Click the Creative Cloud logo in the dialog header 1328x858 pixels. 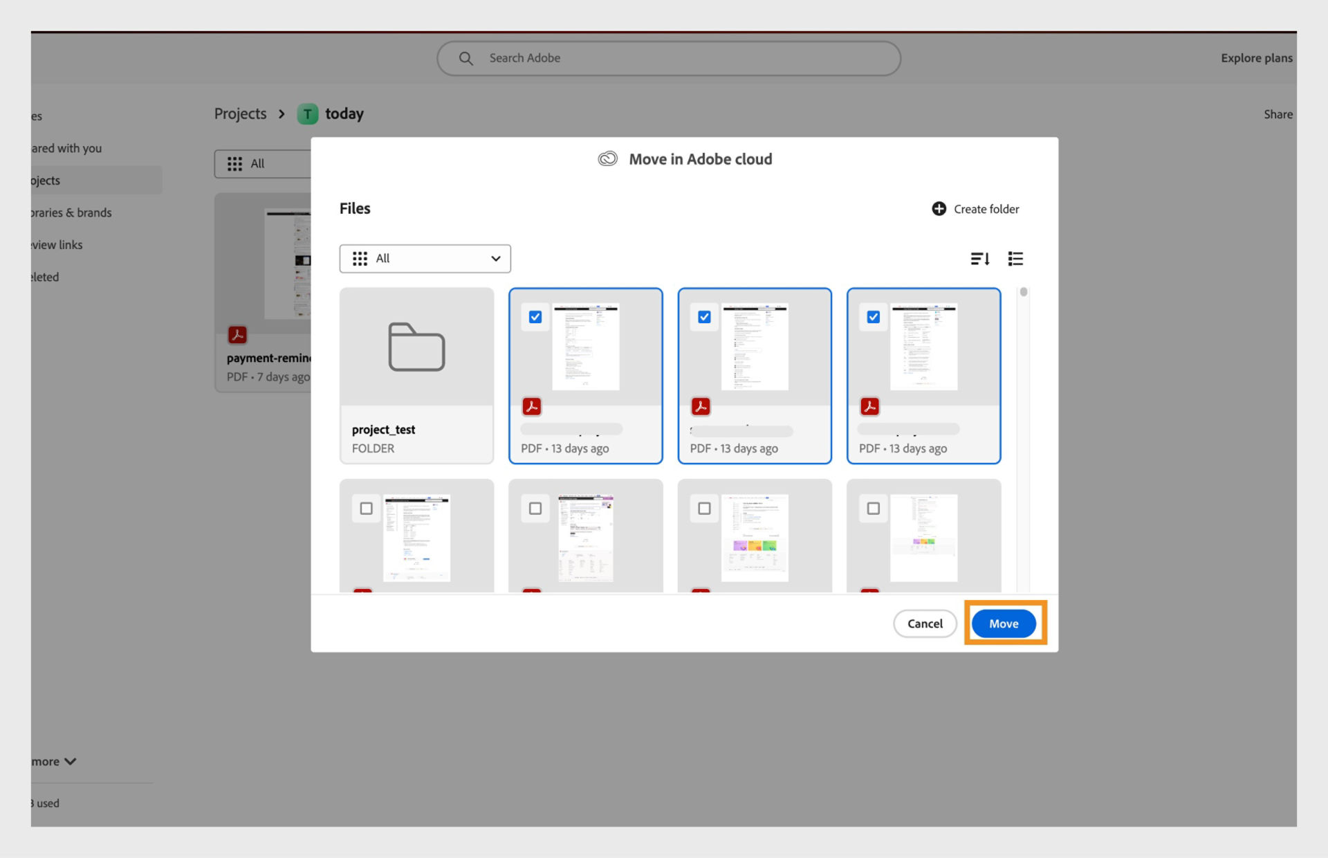tap(607, 158)
